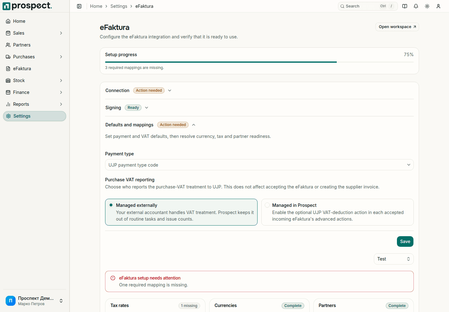This screenshot has width=449, height=312.
Task: Click the Action needed badge next to Connection
Action: 149,90
